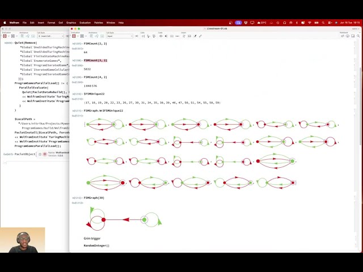Click the Abort evaluation icon in Livestream-01 toolbar
Screen dimensions: 363x272
coord(82,36)
